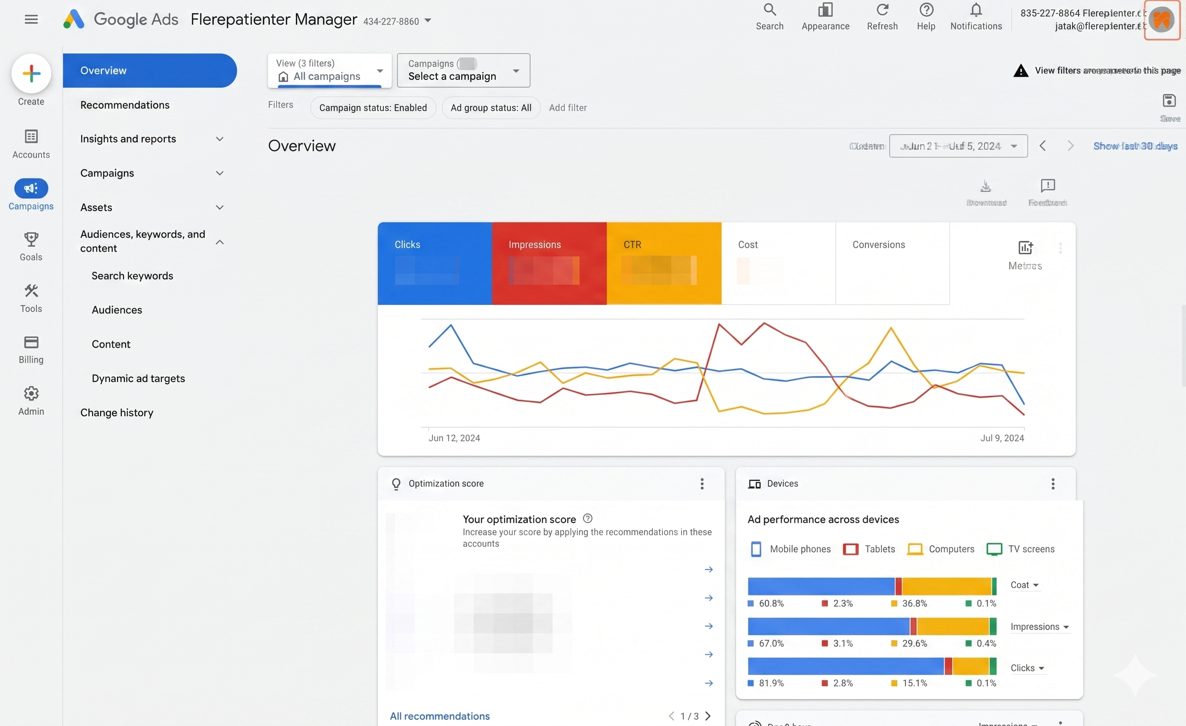
Task: Open the Help menu
Action: click(926, 16)
